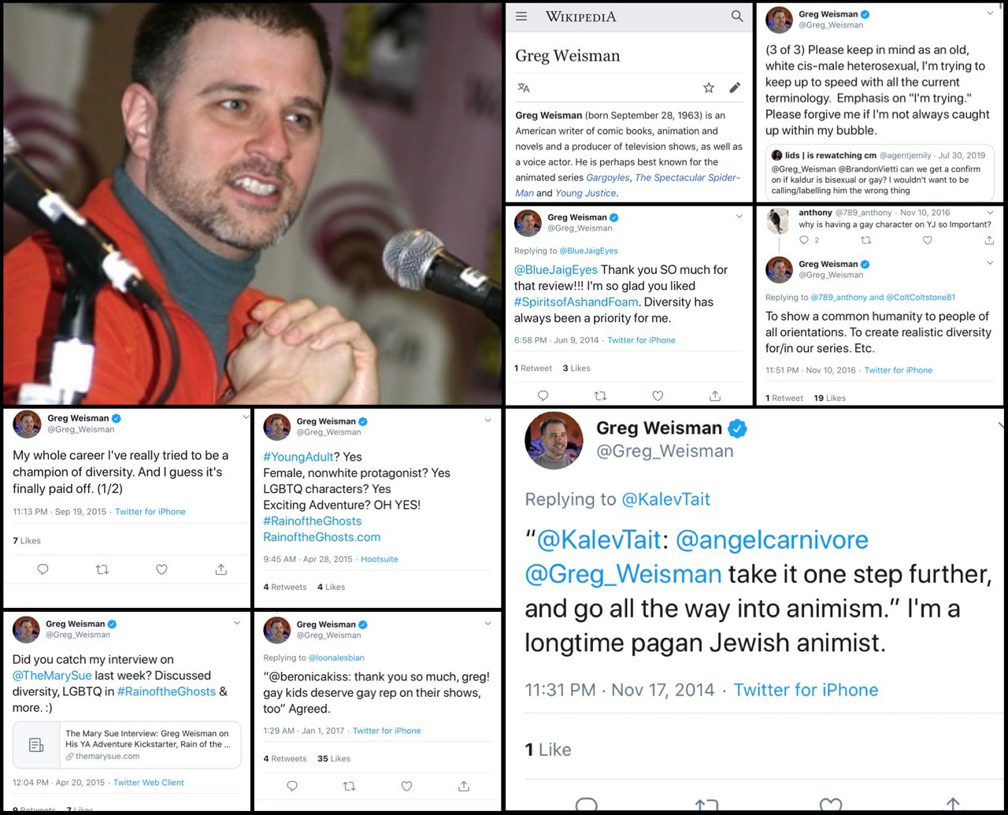Open the RainoftheGhosts.com link
This screenshot has width=1008, height=815.
[321, 537]
